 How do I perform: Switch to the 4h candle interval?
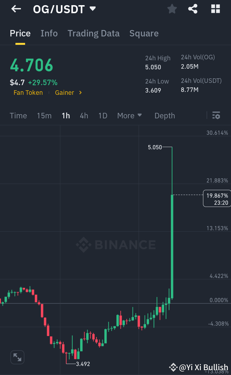click(84, 115)
